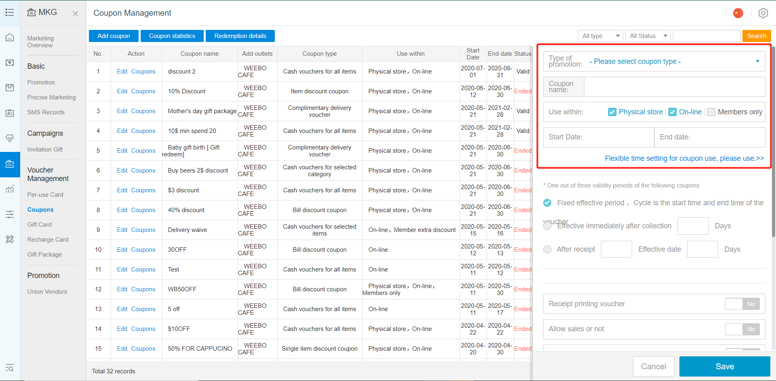This screenshot has height=381, width=776.
Task: Click Days box for immediate collection
Action: click(693, 226)
